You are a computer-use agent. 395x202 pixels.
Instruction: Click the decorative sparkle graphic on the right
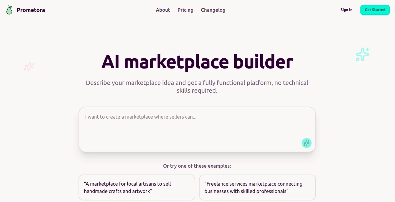[362, 54]
